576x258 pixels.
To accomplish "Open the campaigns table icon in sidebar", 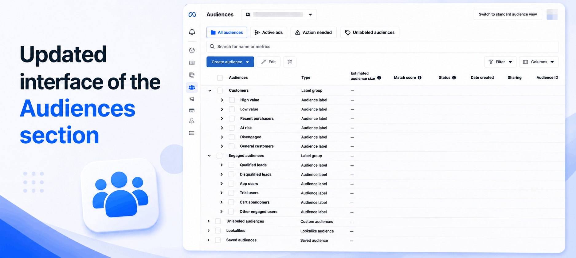I will point(192,63).
